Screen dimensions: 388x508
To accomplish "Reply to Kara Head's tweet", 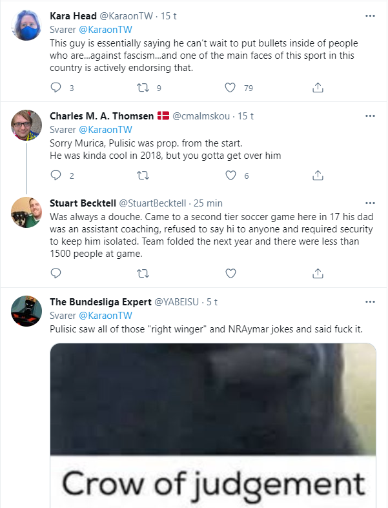I will click(x=56, y=88).
